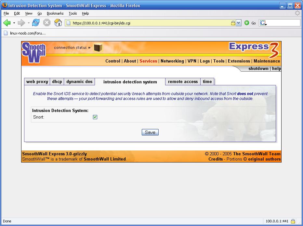Switch to the remote access tab
The width and height of the screenshot is (303, 226).
click(x=183, y=82)
